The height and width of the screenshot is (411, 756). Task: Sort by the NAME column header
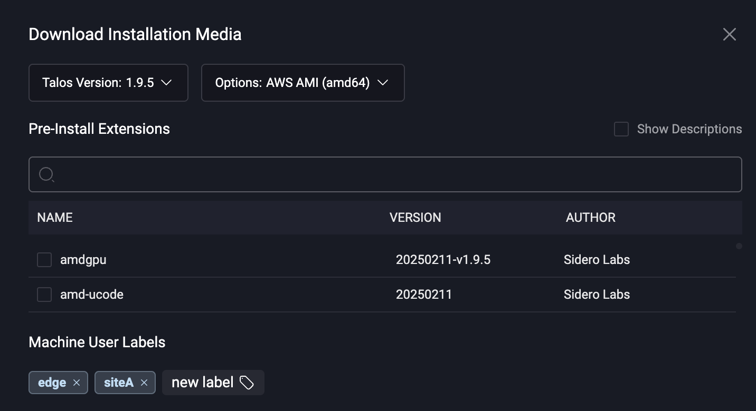click(55, 218)
